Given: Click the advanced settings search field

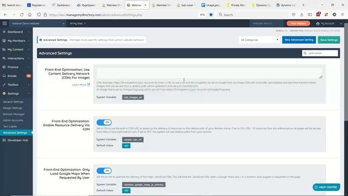Looking at the screenshot, I should coord(320,53).
